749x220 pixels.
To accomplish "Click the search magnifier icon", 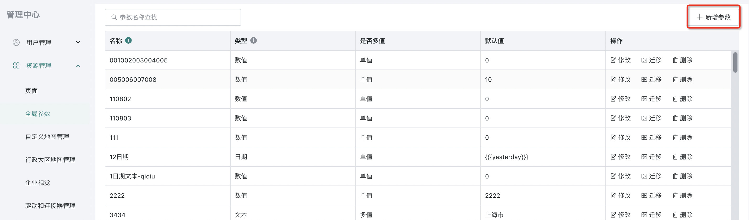I will [114, 17].
